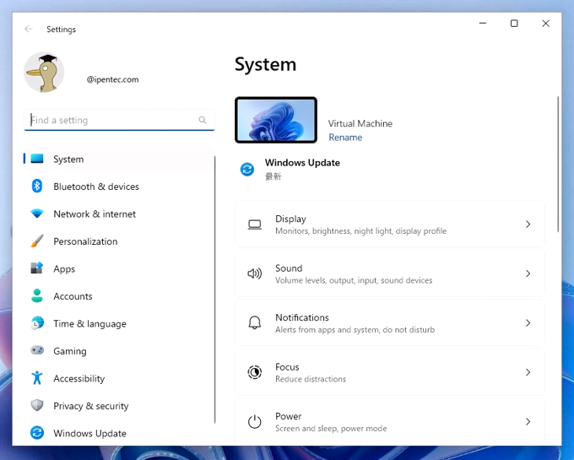The width and height of the screenshot is (574, 460).
Task: Go to Network & internet section
Action: [119, 214]
